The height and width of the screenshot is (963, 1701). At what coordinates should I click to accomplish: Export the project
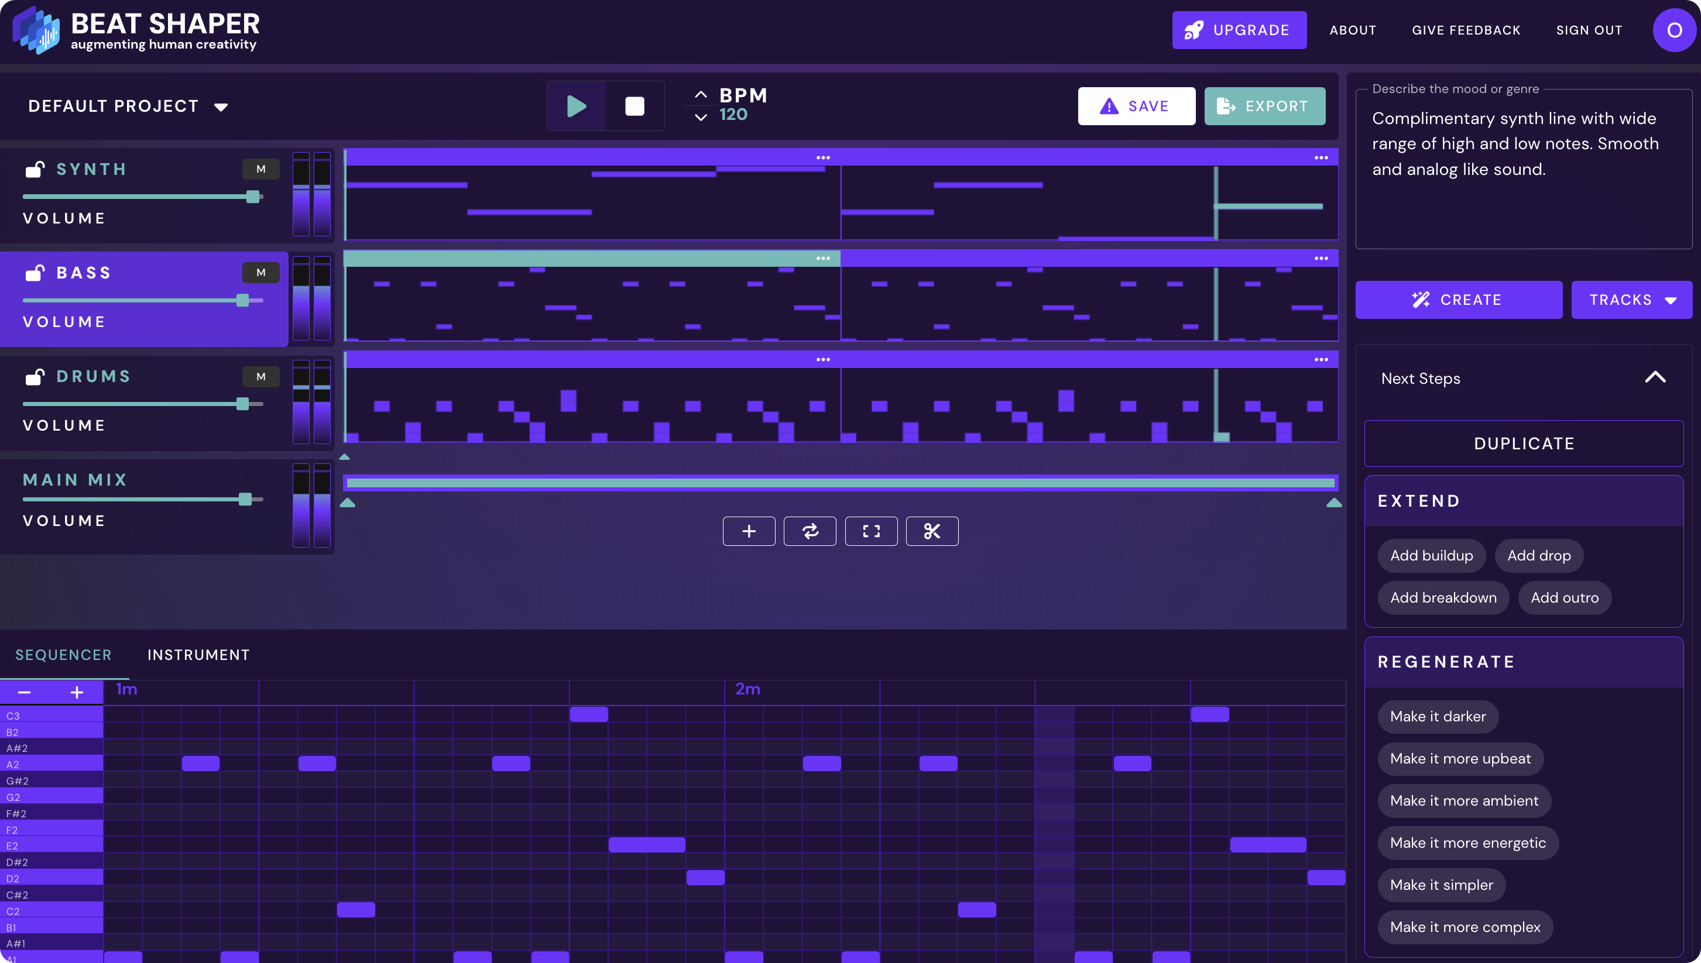(1264, 106)
